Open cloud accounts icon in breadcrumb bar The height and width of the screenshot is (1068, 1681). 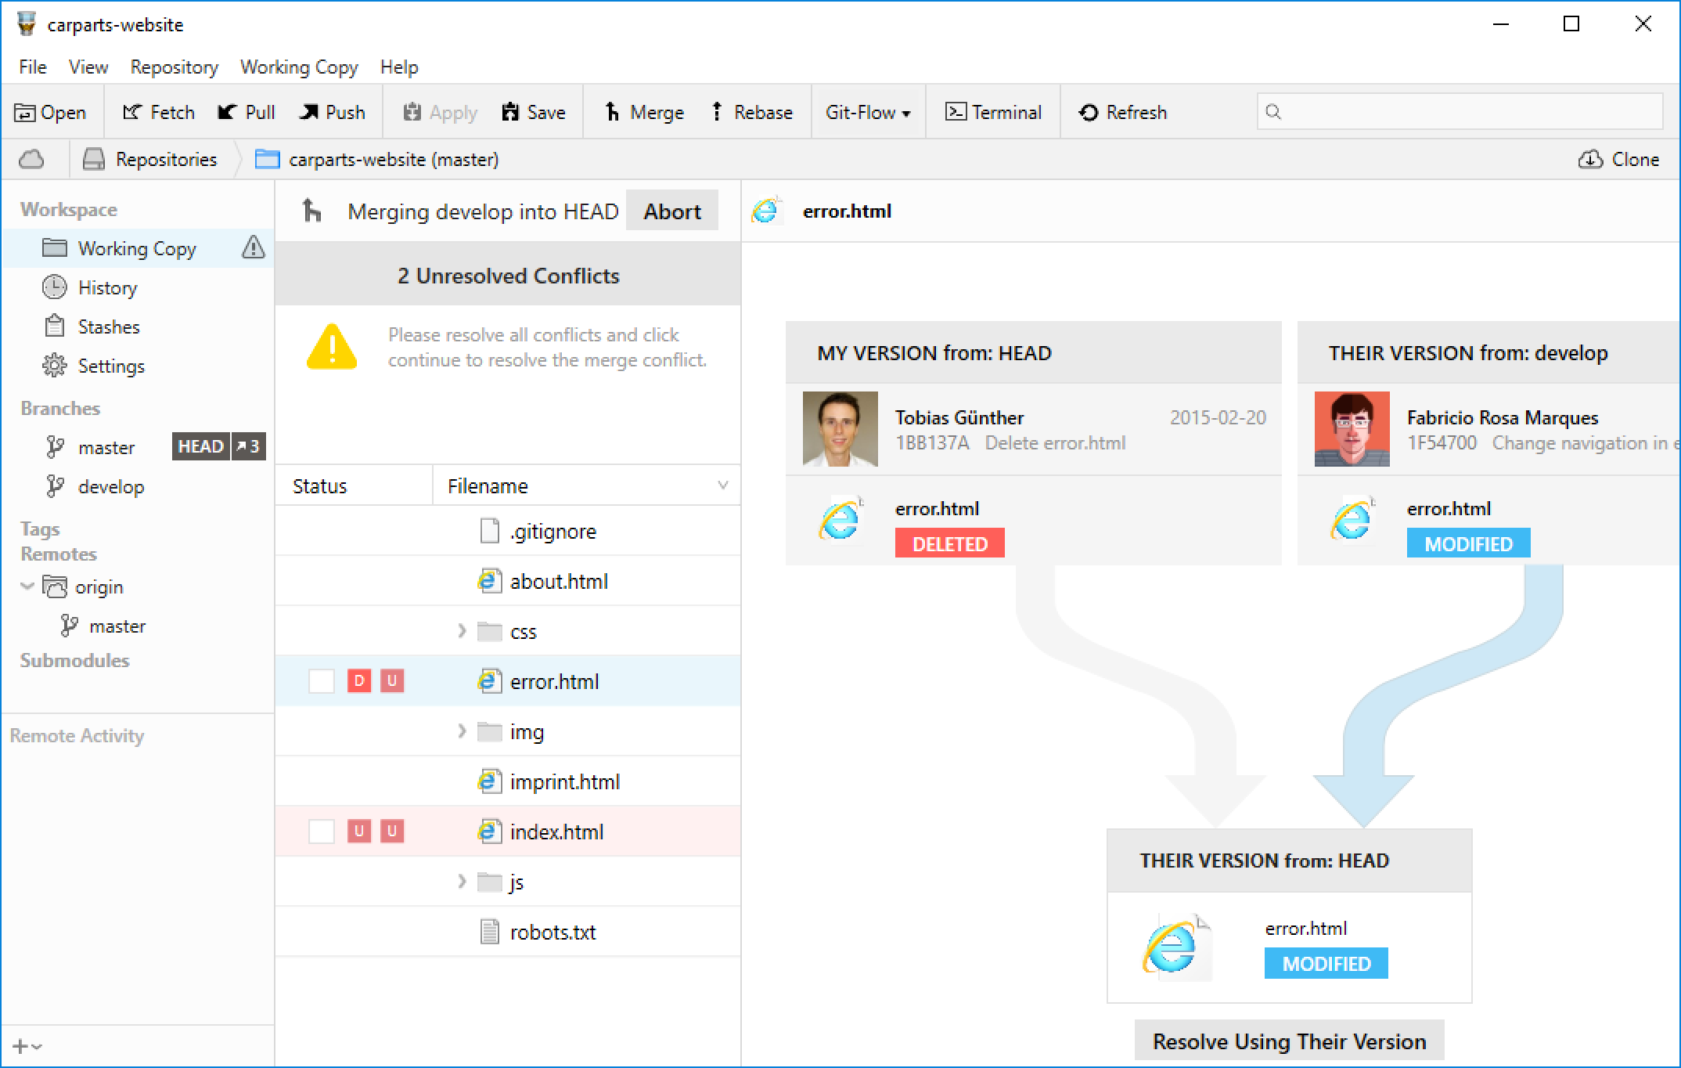(x=31, y=160)
